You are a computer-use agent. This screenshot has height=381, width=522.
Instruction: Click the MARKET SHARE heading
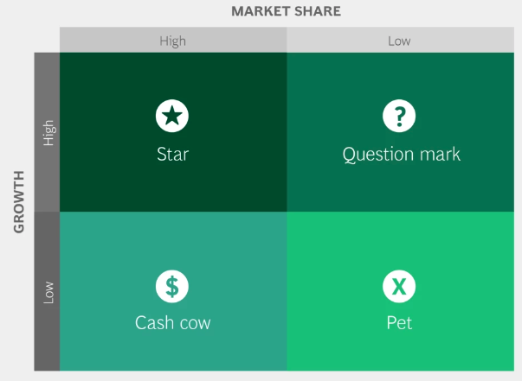point(287,11)
